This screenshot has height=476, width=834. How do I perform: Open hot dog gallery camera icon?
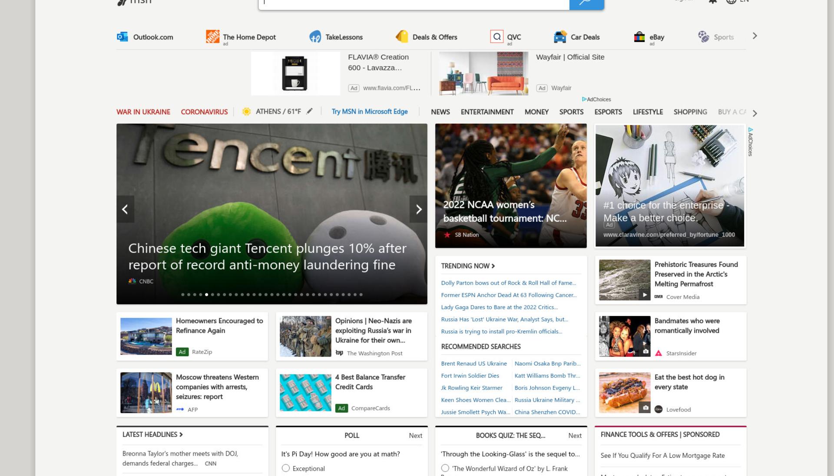[x=645, y=407]
